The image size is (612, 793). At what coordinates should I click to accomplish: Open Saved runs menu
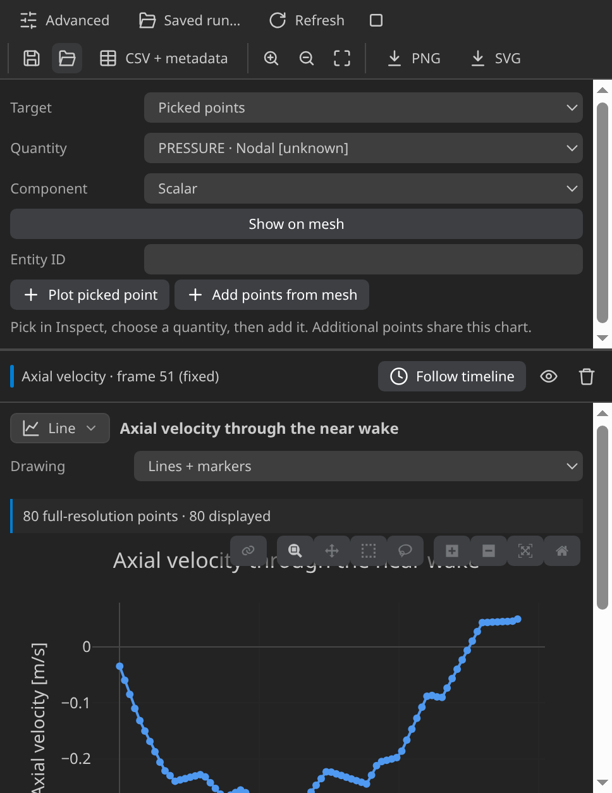tap(190, 20)
